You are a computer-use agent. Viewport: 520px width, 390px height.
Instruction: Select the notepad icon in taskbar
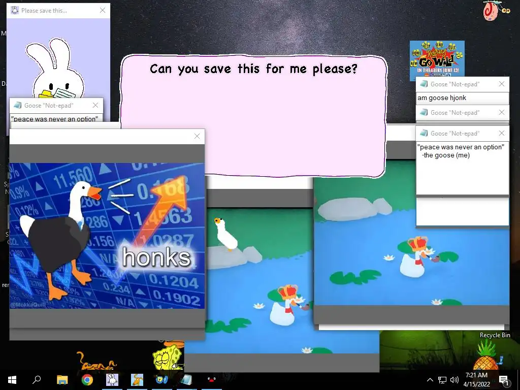[x=186, y=380]
